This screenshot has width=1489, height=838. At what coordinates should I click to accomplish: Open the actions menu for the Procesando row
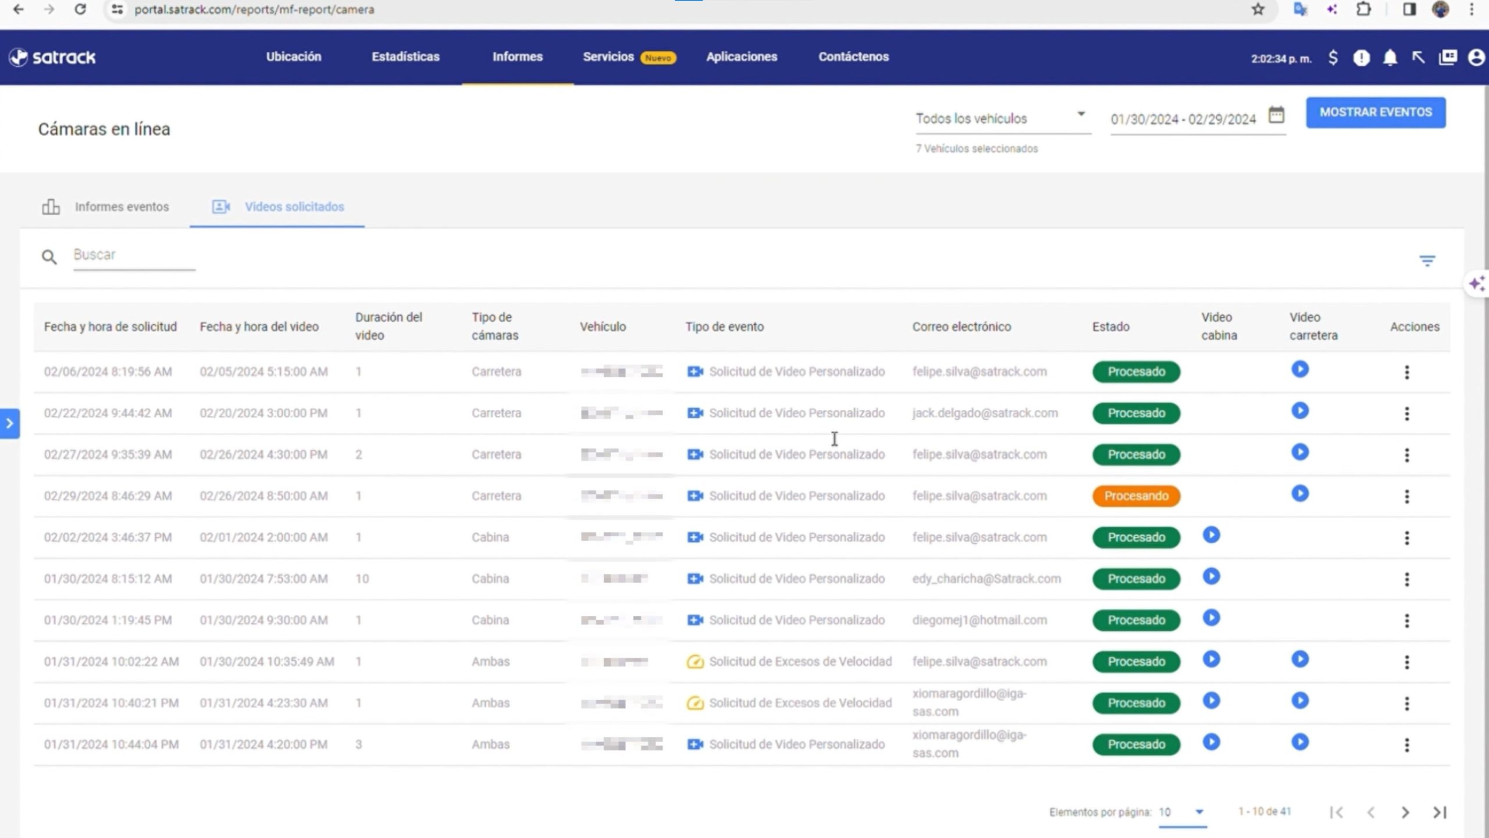1406,496
